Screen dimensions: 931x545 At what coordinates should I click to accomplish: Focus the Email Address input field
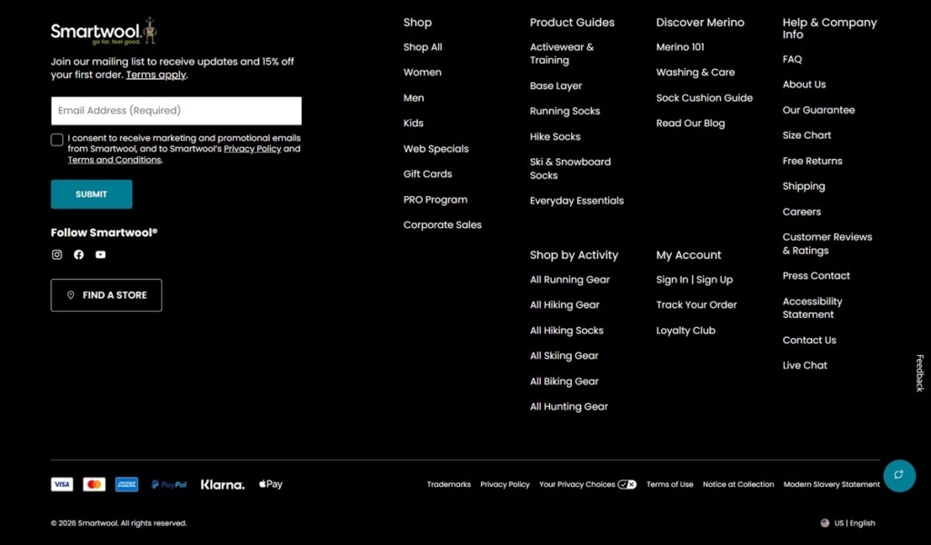[x=176, y=111]
